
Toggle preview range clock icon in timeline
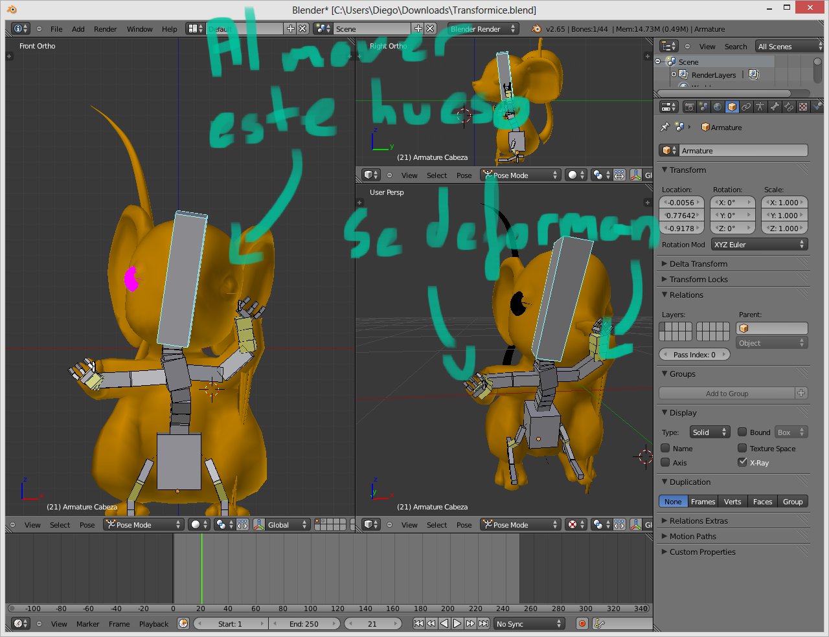pyautogui.click(x=183, y=623)
